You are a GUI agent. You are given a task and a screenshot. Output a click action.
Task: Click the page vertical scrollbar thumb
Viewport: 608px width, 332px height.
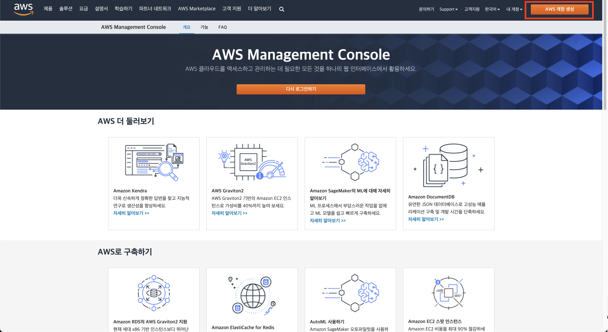(x=605, y=55)
